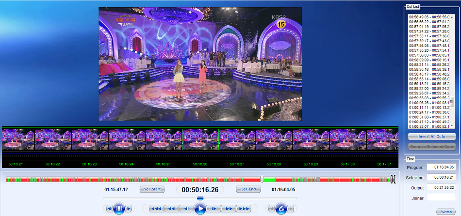Start playback with the Play button

[x=200, y=209]
